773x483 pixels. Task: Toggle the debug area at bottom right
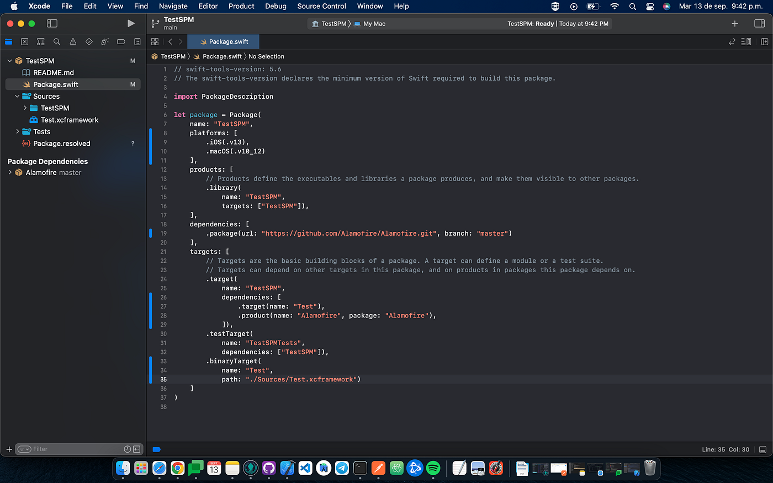click(763, 449)
